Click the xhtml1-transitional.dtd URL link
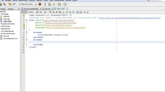The height and width of the screenshot is (92, 165). point(129,18)
